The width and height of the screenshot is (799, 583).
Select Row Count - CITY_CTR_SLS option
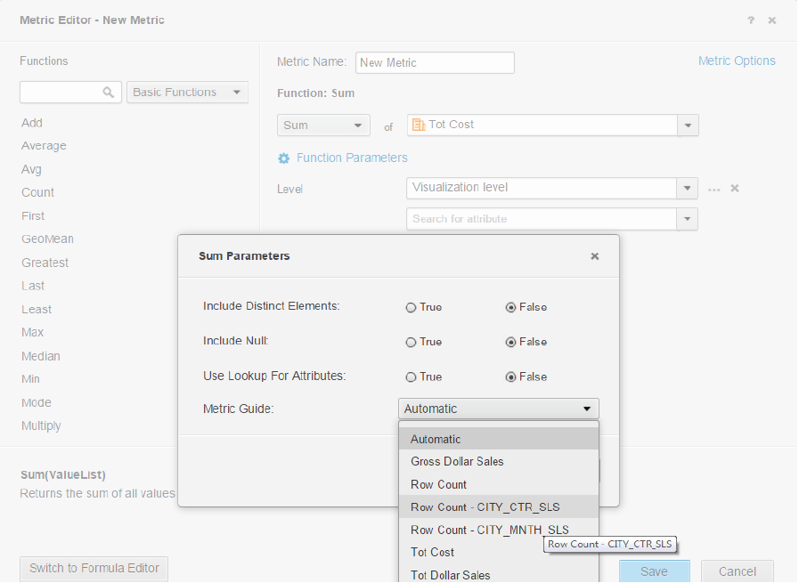(x=485, y=507)
